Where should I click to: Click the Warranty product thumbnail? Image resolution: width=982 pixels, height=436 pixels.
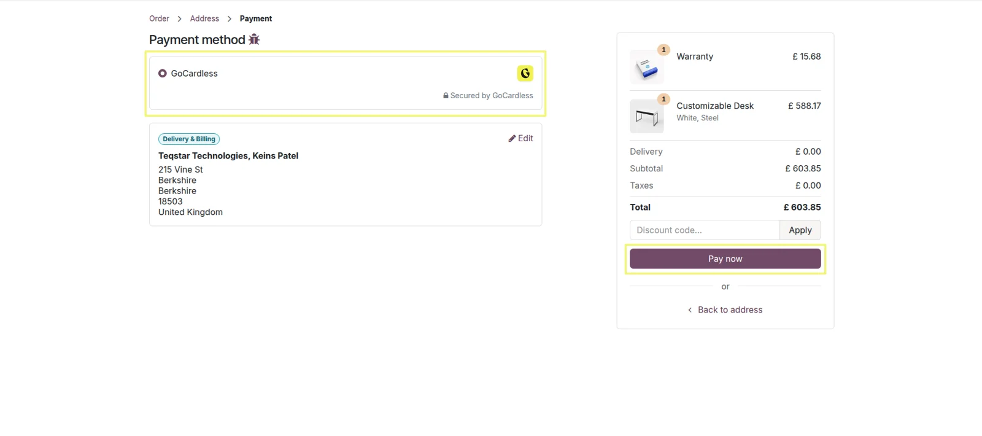click(x=646, y=67)
